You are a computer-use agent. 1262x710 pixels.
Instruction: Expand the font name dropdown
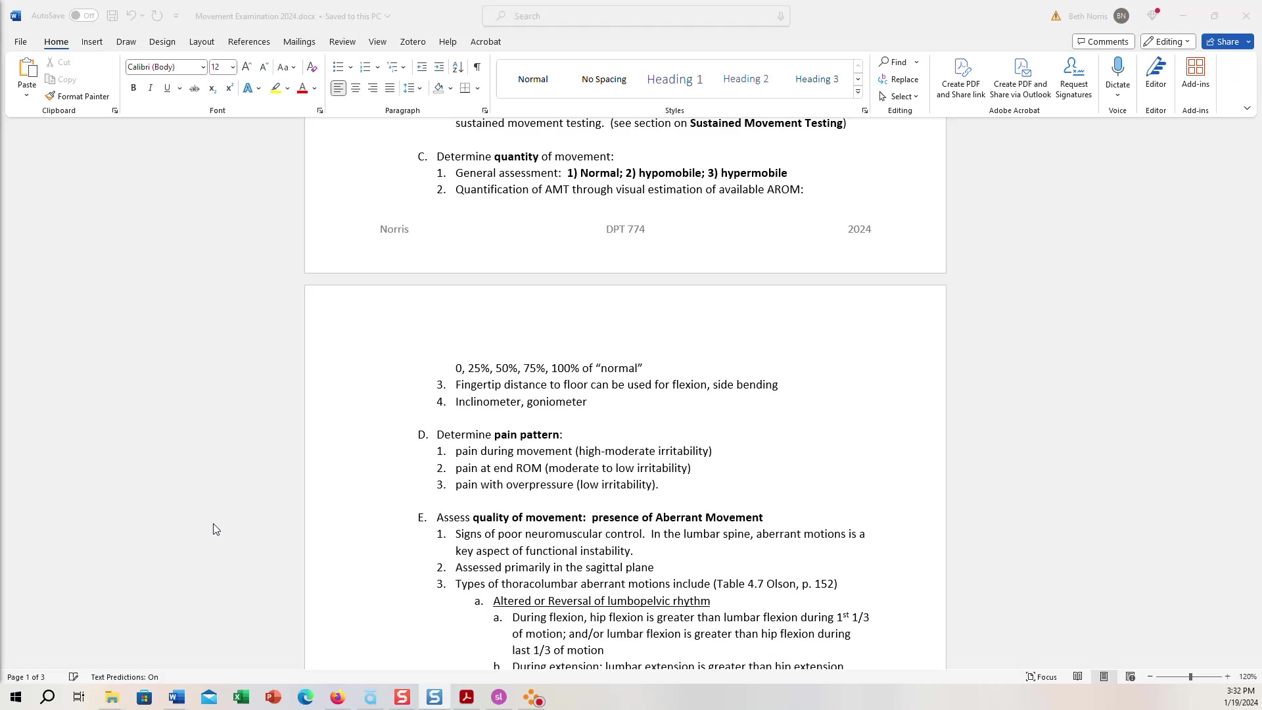coord(202,67)
